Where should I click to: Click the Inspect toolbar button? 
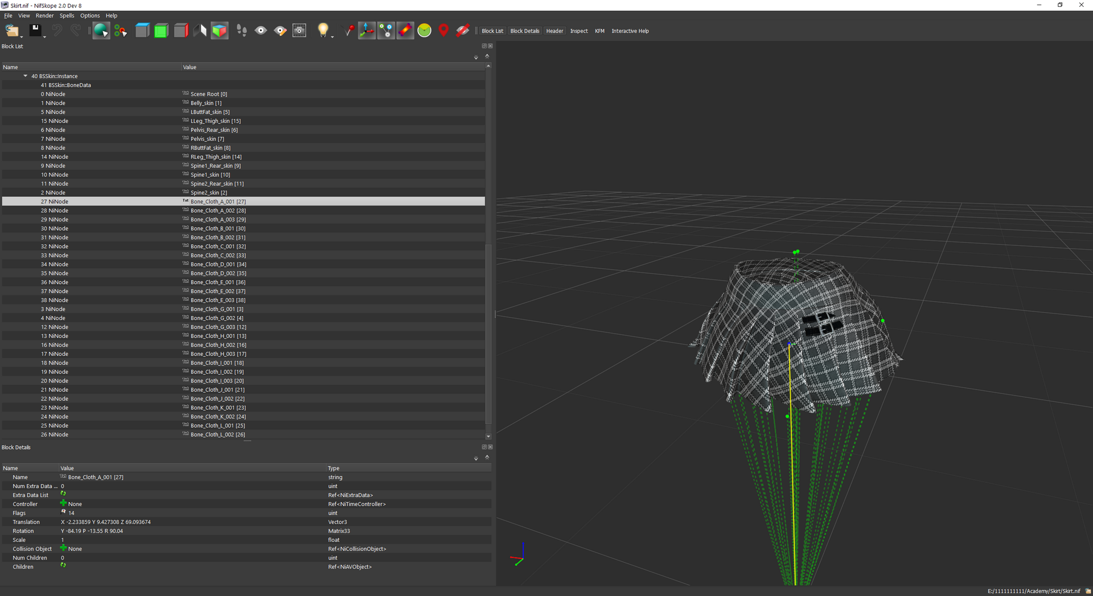click(x=579, y=31)
